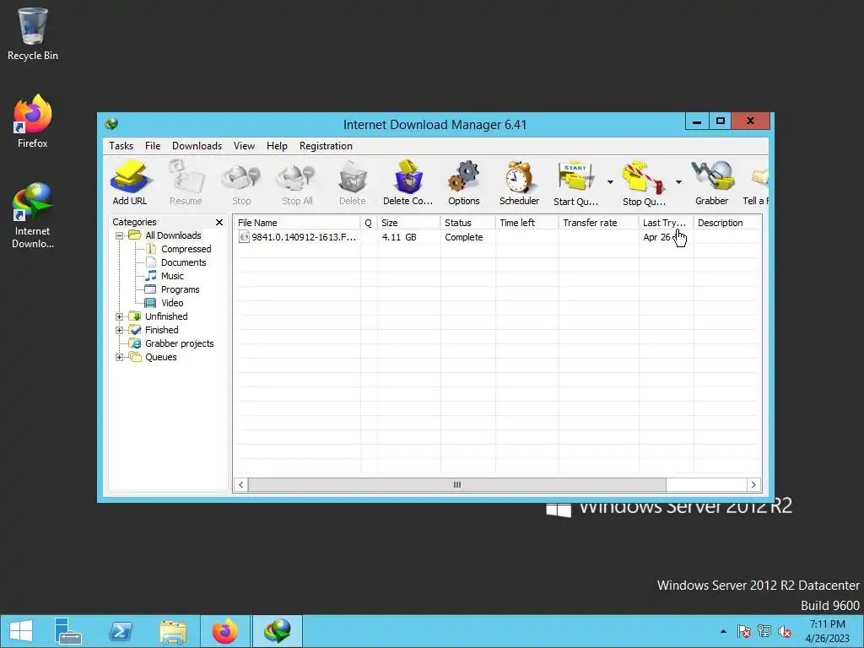
Task: Click the Delete toolbar icon
Action: 353,182
